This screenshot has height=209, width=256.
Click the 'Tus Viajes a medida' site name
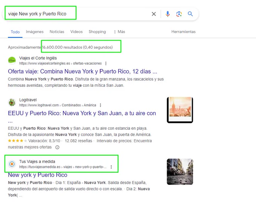point(37,161)
